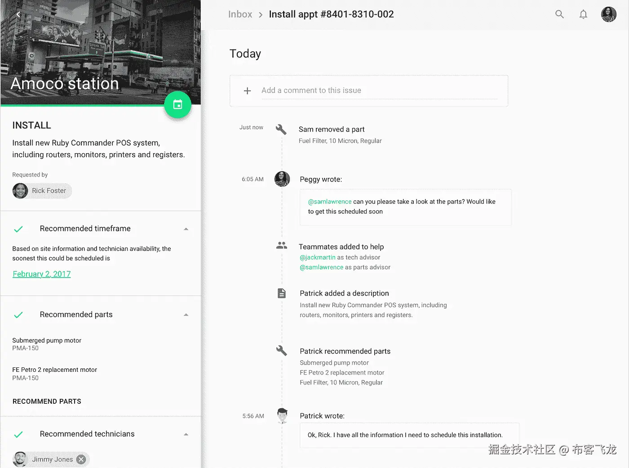
Task: Toggle the Recommended technicians checkmark
Action: (x=18, y=434)
